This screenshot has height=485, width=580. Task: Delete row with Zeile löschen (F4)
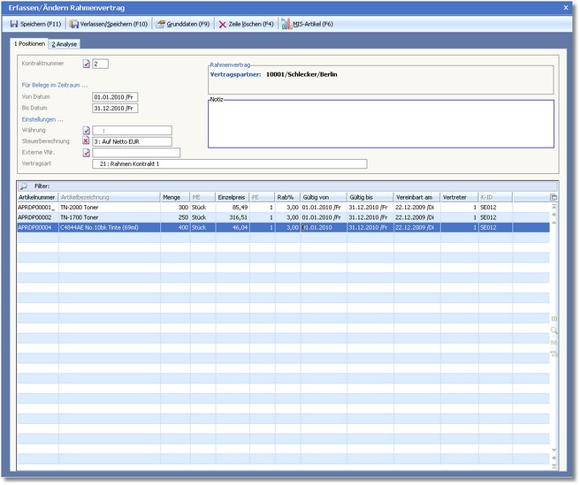pyautogui.click(x=245, y=24)
